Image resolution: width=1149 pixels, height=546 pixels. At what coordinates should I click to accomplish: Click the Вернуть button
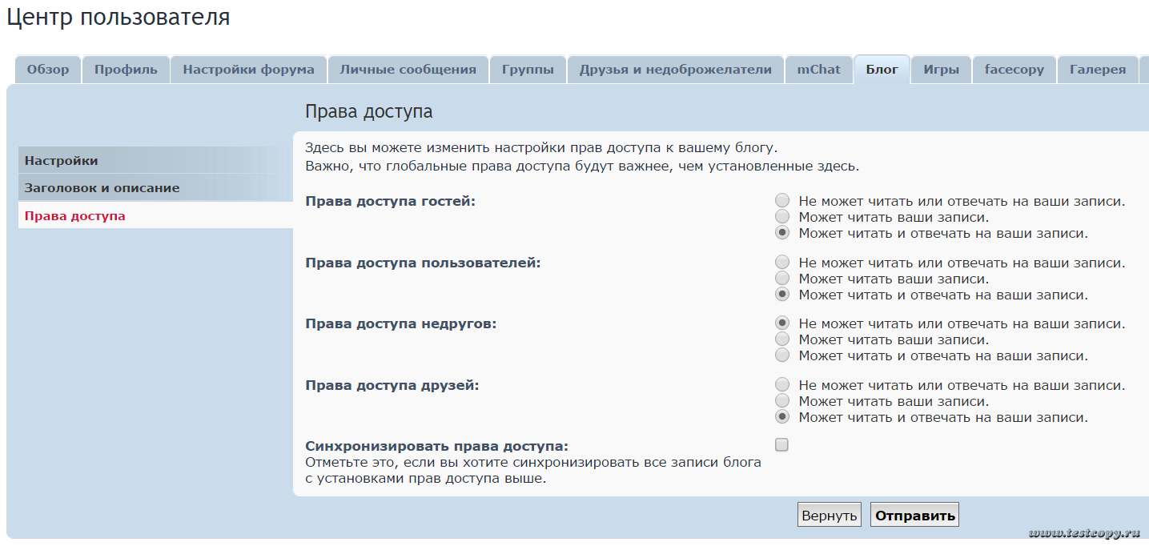pos(829,516)
